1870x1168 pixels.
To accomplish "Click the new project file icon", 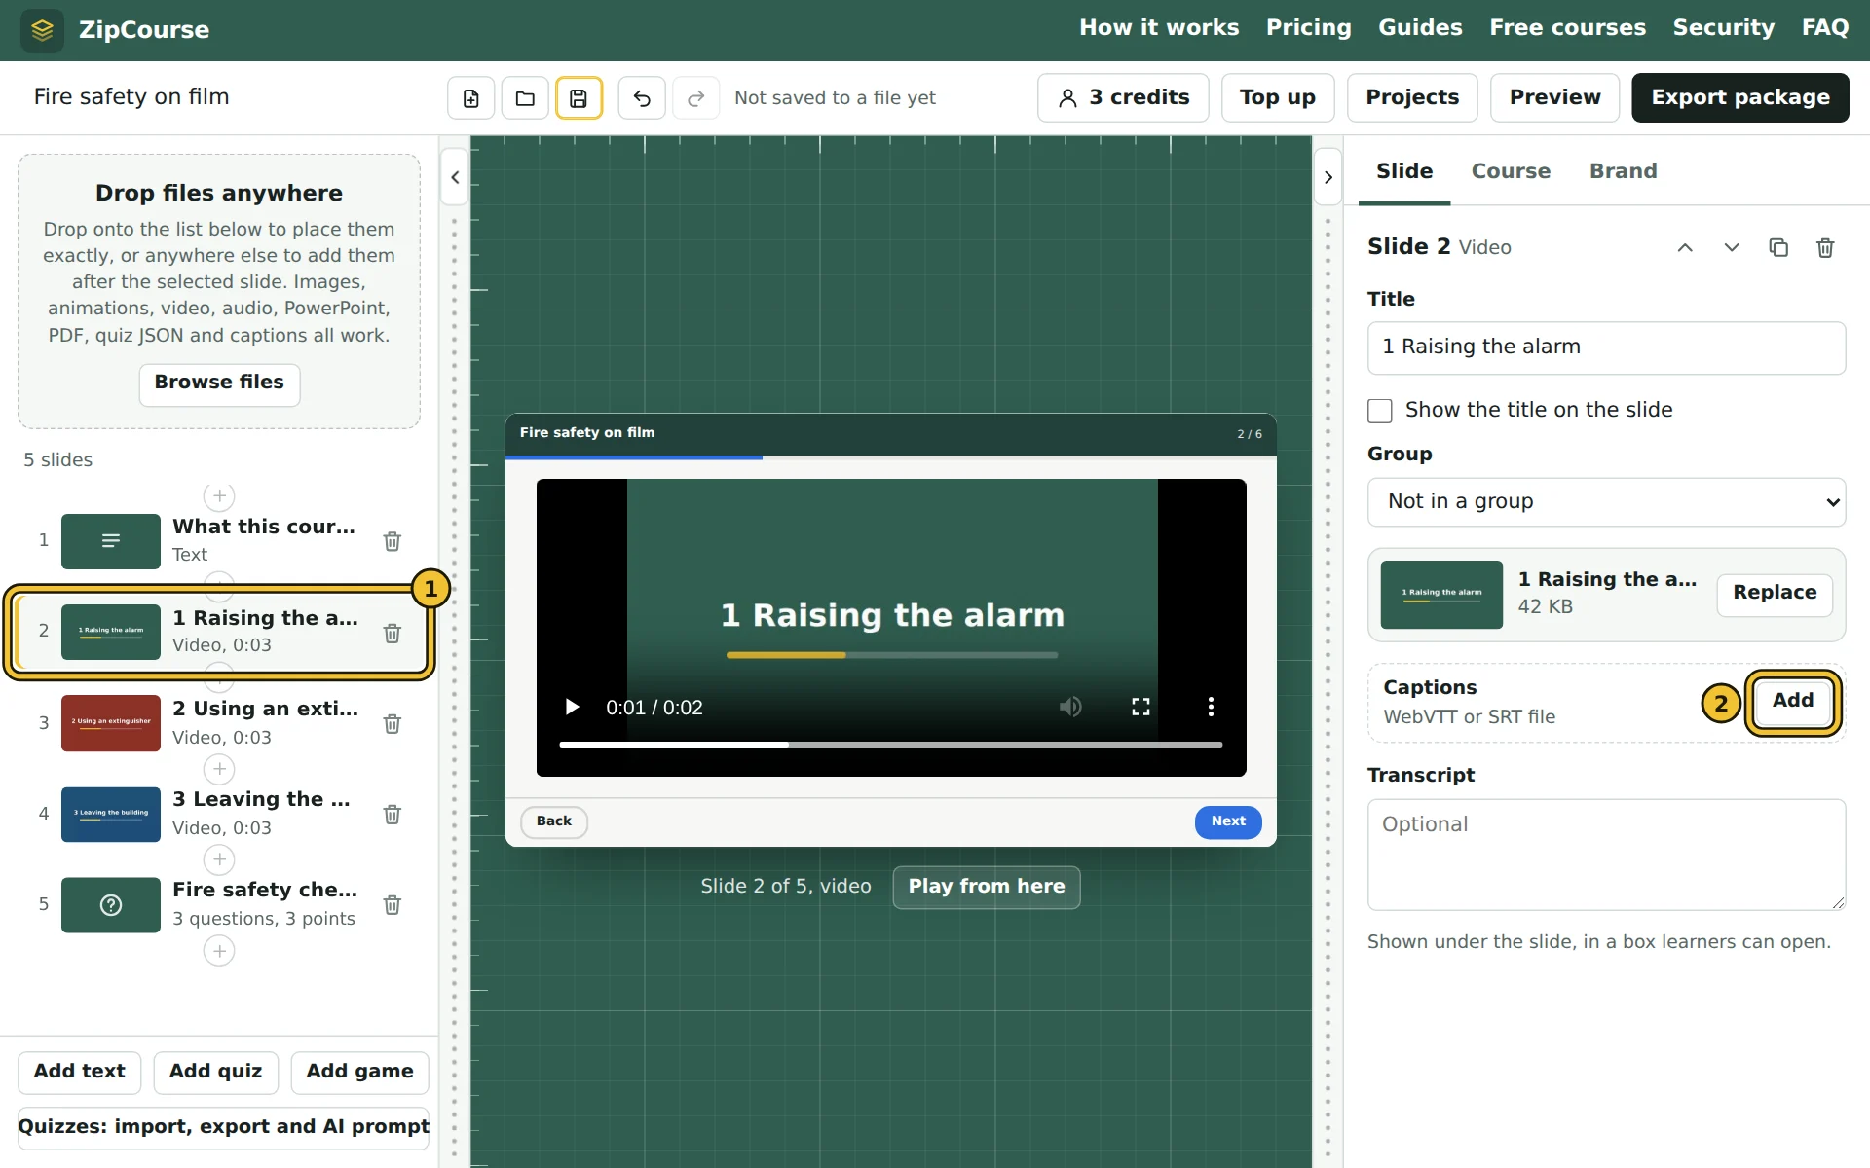I will tap(471, 97).
